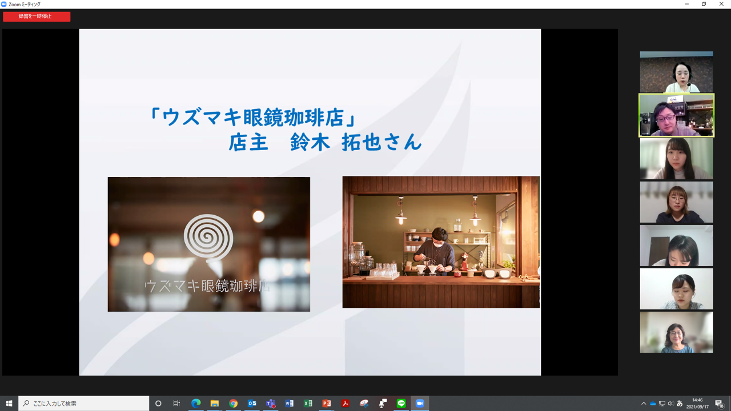Screen dimensions: 731x411
Task: Open Excel from taskbar
Action: (x=308, y=403)
